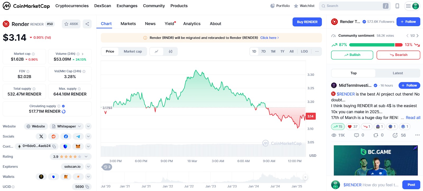Click the history events badge showing 2
The width and height of the screenshot is (423, 191).
pyautogui.click(x=107, y=167)
